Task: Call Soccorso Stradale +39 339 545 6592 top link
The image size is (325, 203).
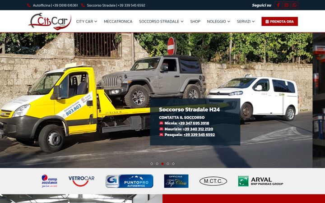Action: click(116, 5)
